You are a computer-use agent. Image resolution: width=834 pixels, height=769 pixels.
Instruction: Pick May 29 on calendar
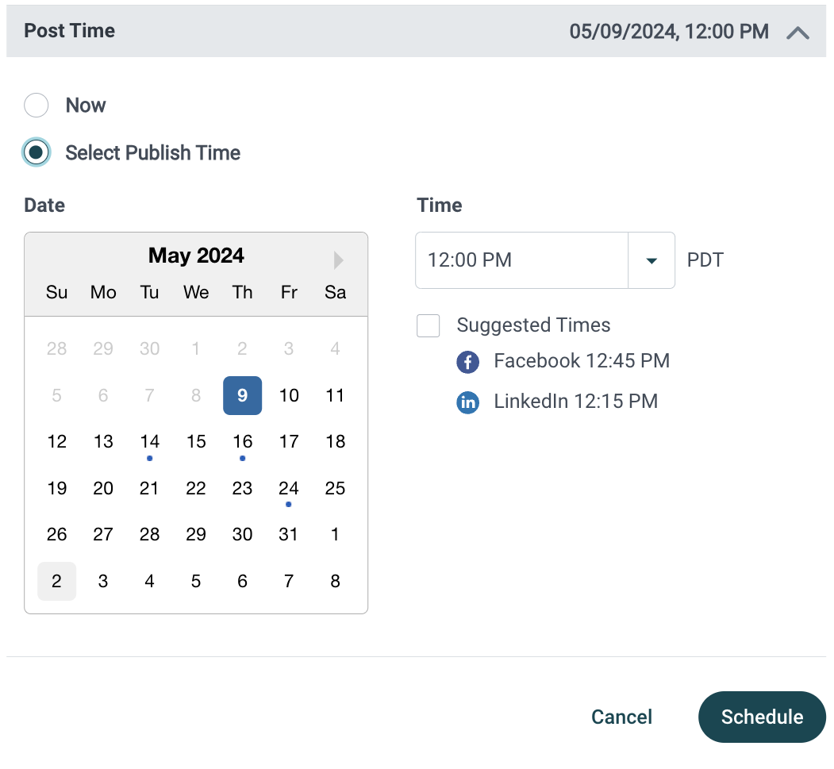pos(196,534)
